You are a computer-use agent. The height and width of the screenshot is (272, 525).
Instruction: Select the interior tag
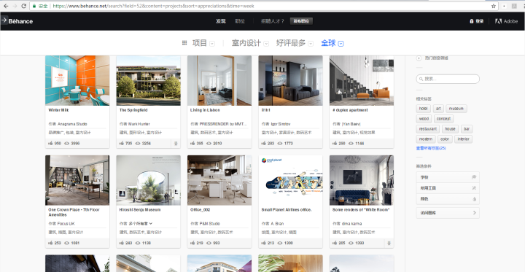pyautogui.click(x=464, y=139)
